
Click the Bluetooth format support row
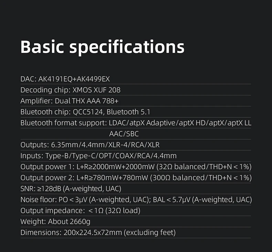click(136, 123)
